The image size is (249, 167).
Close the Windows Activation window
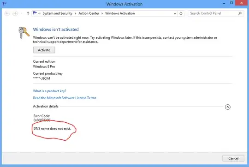click(241, 3)
